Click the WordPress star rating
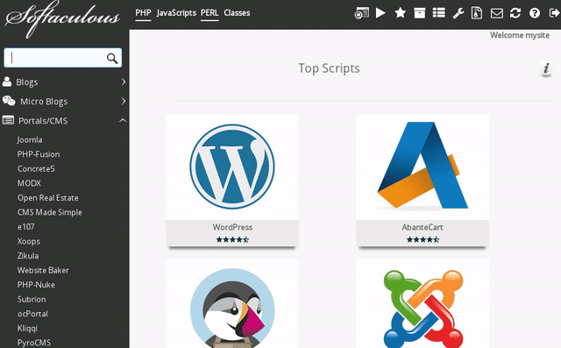This screenshot has width=561, height=348. pos(232,239)
